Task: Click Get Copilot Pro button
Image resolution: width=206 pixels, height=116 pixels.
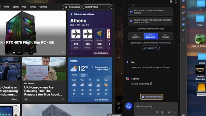Action: pos(151,48)
